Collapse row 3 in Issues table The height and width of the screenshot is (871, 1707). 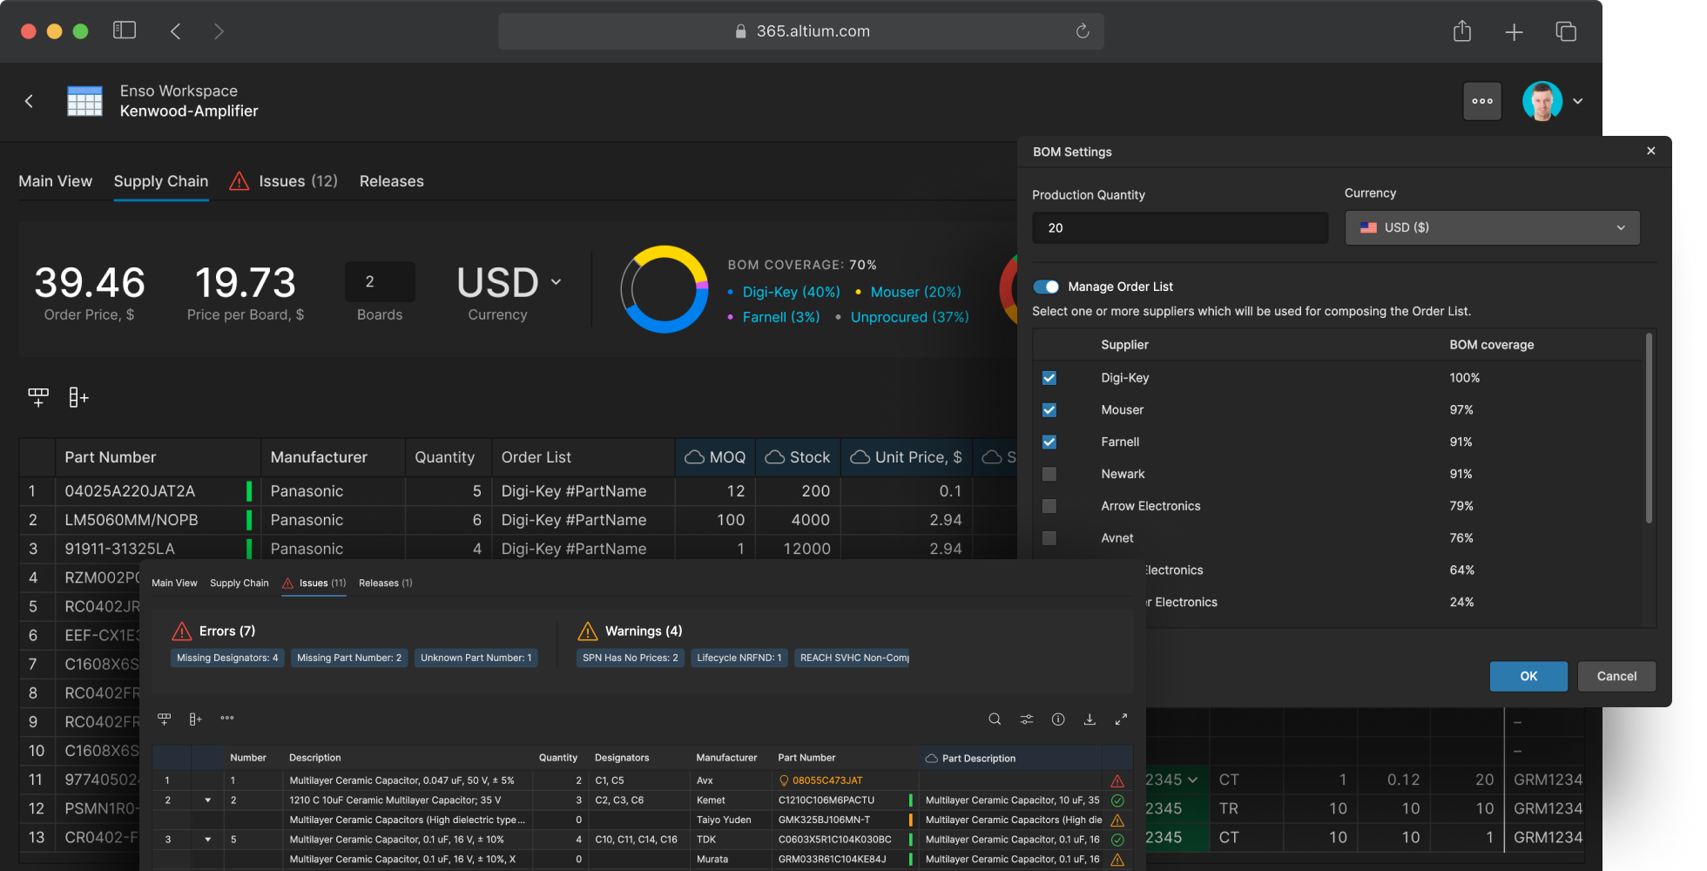(207, 840)
